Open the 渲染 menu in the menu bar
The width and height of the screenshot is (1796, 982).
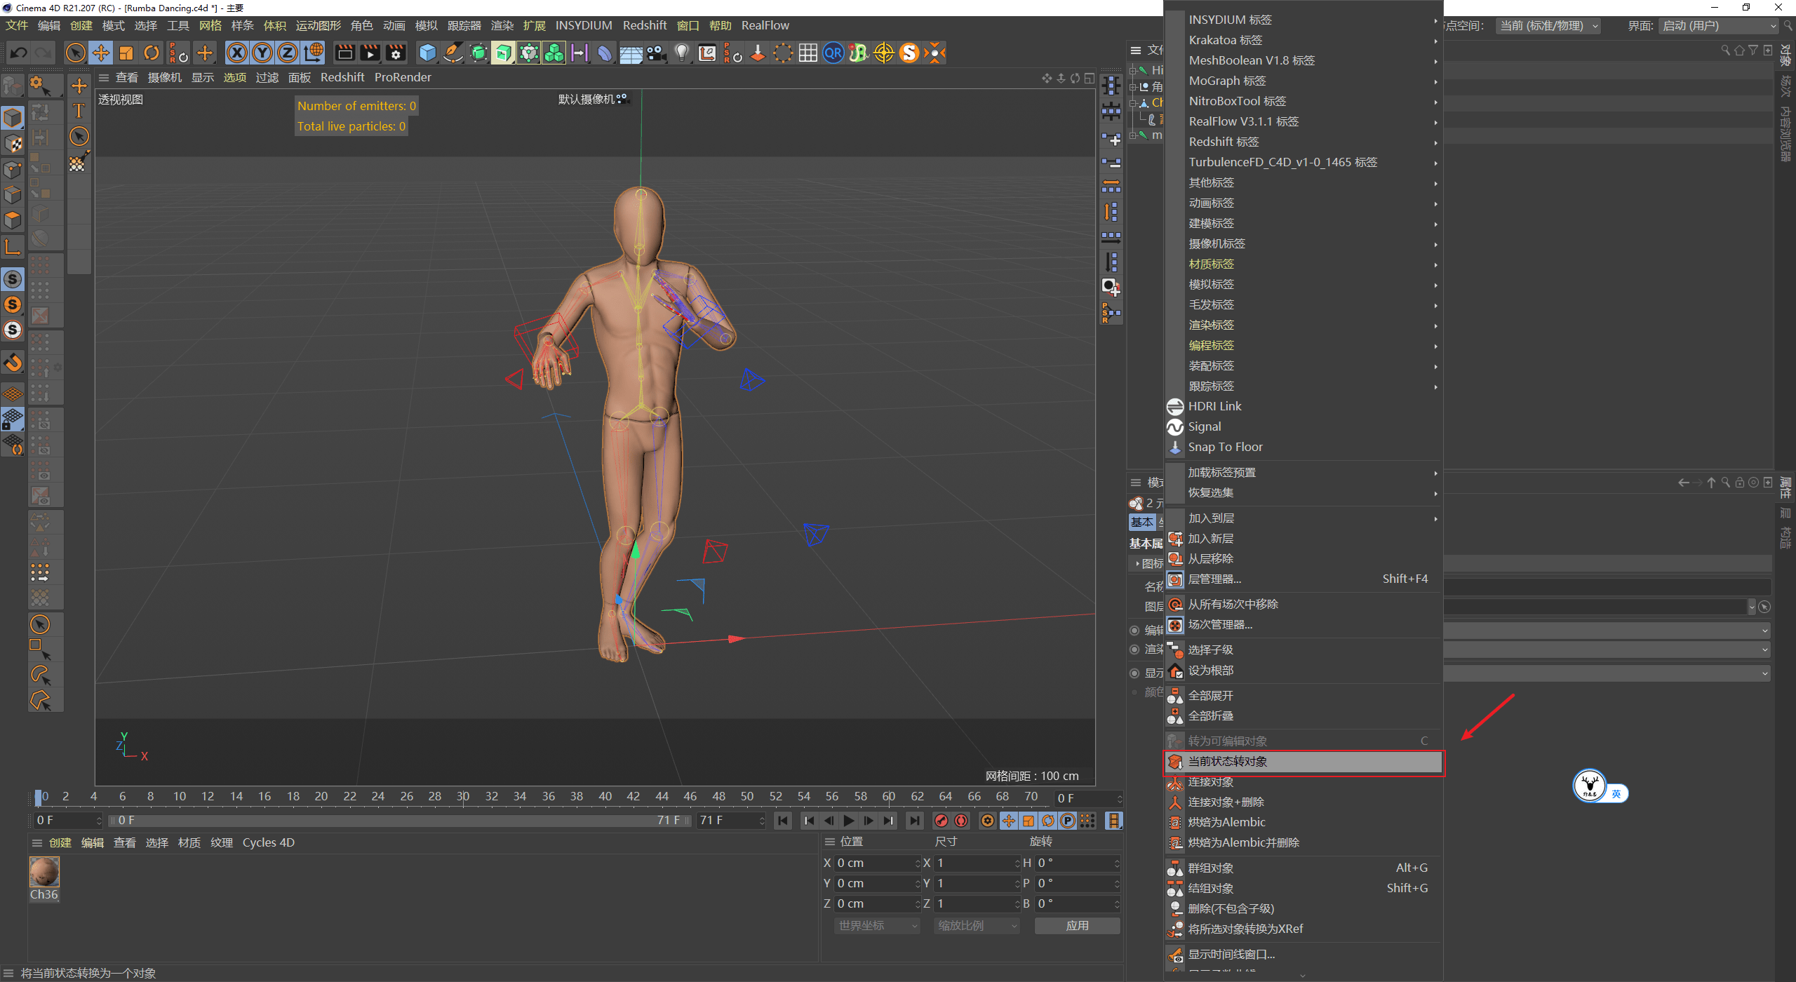click(x=502, y=25)
